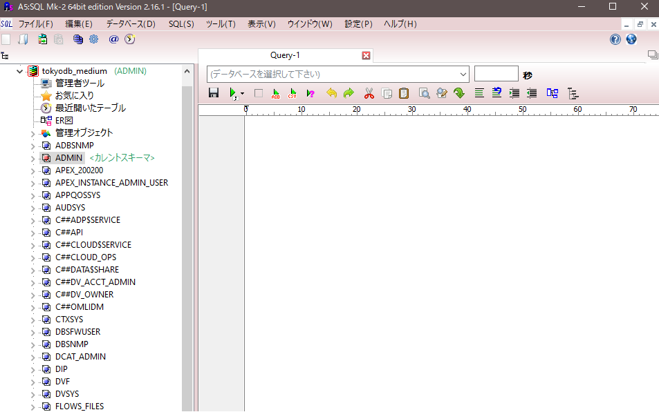Collapse the tokyodb_medium database node

pyautogui.click(x=19, y=71)
